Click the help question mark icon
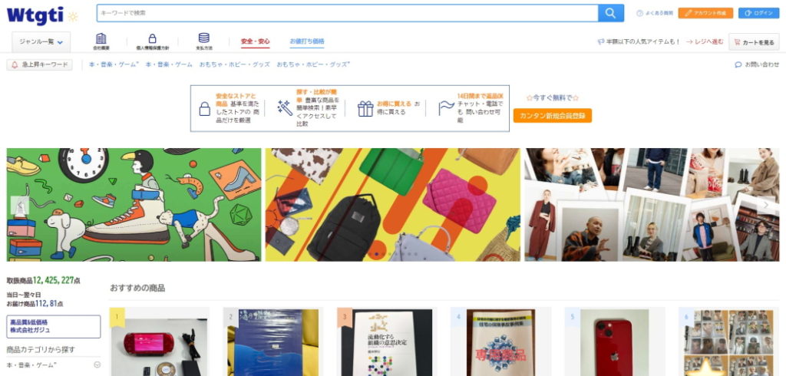Screen dimensions: 786x376 point(639,14)
